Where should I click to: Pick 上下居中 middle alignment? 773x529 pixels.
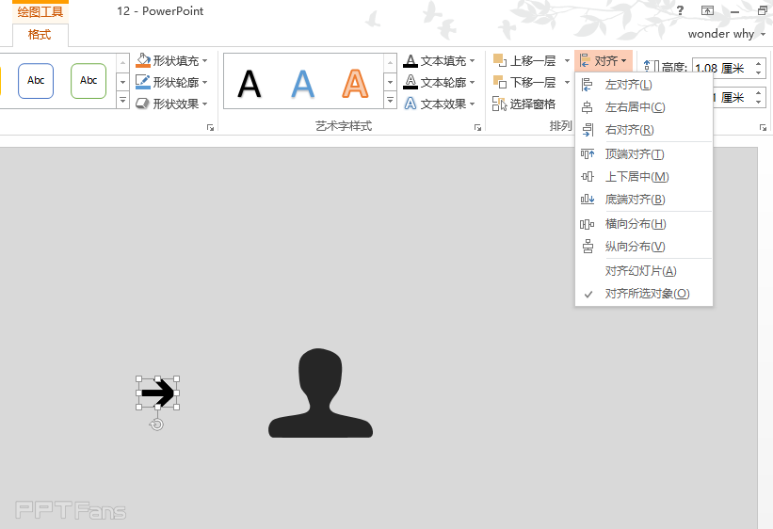click(636, 177)
